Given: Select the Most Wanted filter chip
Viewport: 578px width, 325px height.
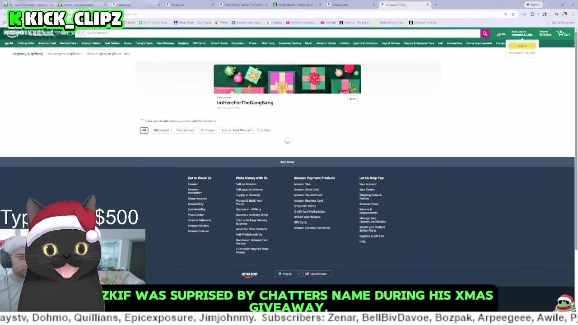Looking at the screenshot, I should (x=185, y=130).
